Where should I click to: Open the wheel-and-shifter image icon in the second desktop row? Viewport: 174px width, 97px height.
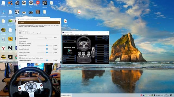pos(17,12)
